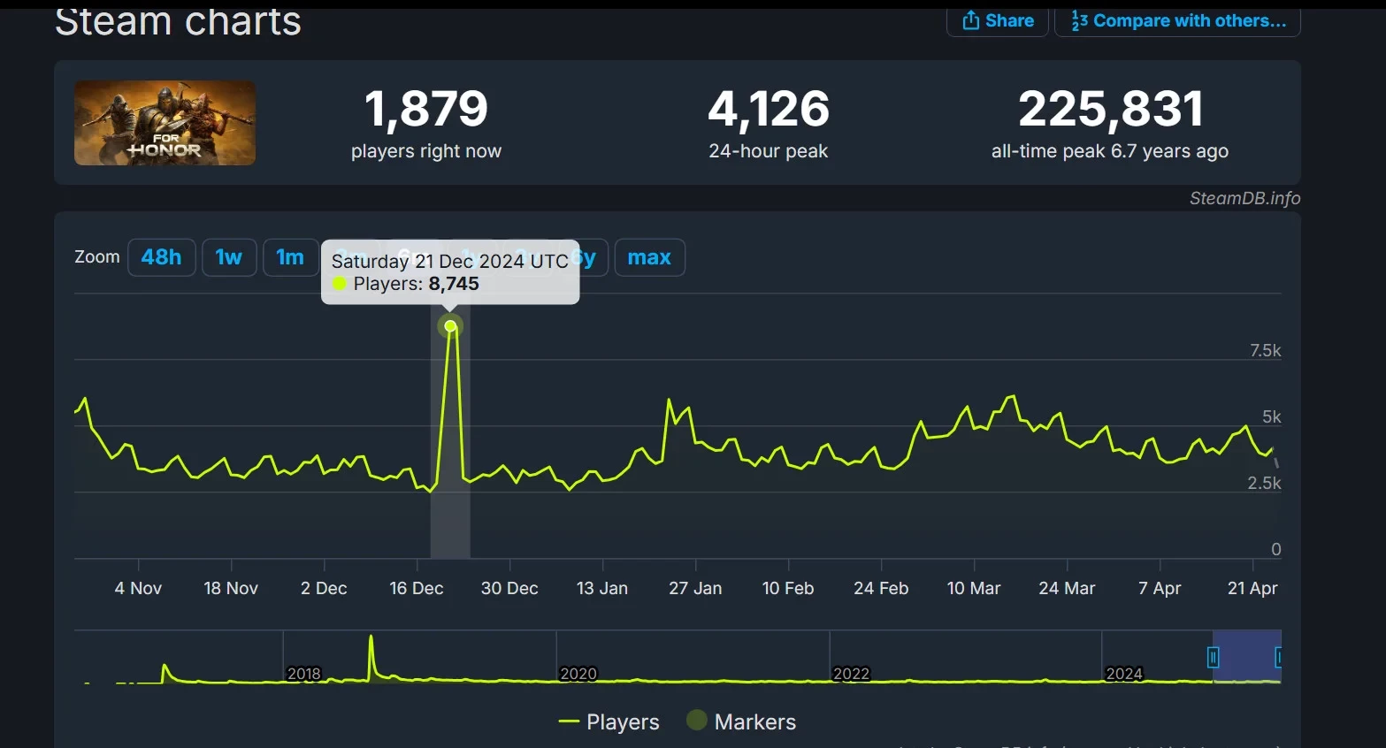The width and height of the screenshot is (1386, 748).
Task: Select the max zoom range
Action: (649, 257)
